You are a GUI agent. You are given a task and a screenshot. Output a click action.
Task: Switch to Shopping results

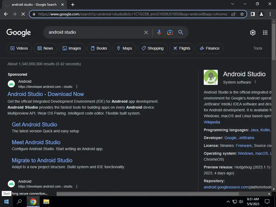pyautogui.click(x=153, y=48)
